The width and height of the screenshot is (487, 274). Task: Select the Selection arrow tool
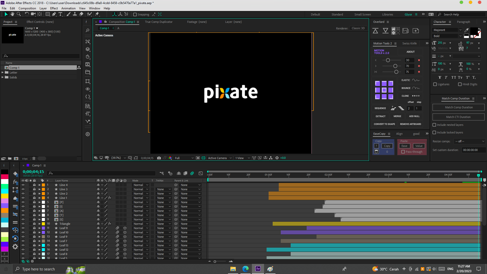[6, 14]
